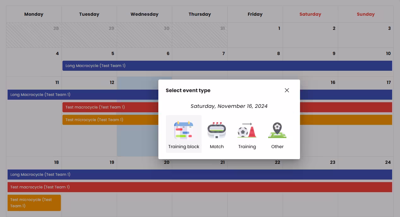
Task: Select the Other location pin icon
Action: [x=277, y=130]
